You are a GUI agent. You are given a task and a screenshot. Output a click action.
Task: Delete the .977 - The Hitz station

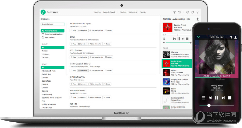(x=108, y=57)
